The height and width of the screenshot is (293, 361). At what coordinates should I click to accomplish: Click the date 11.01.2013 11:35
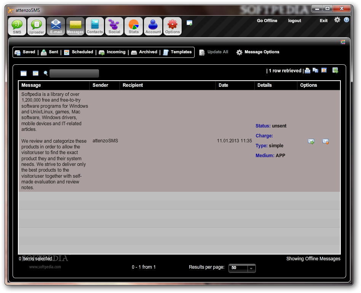pos(234,141)
